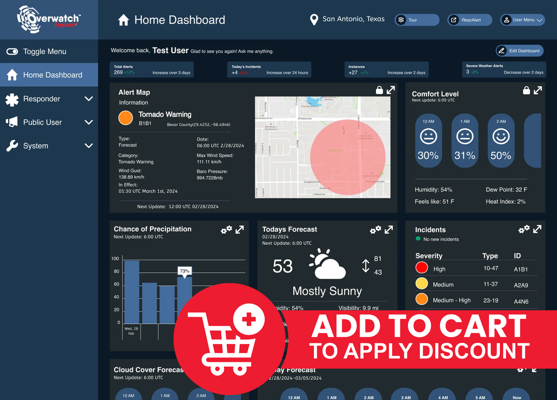
Task: Select Home Dashboard in the sidebar
Action: [49, 75]
